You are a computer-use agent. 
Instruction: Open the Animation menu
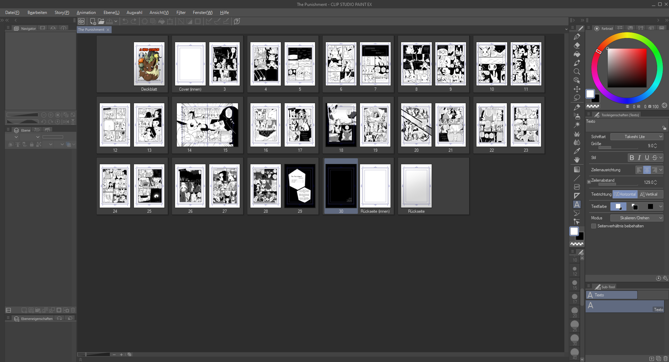[x=86, y=13]
